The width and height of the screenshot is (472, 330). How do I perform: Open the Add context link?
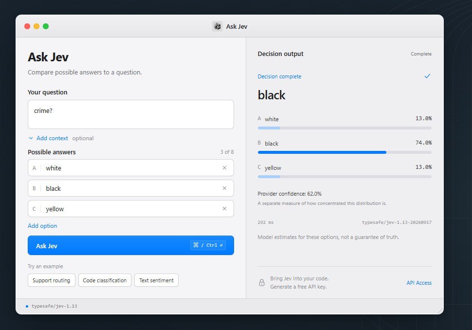[x=52, y=138]
